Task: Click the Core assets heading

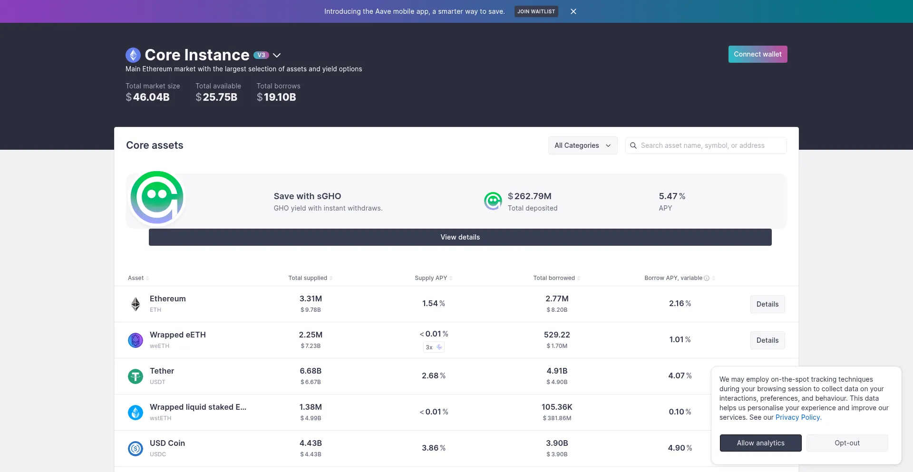Action: coord(155,145)
